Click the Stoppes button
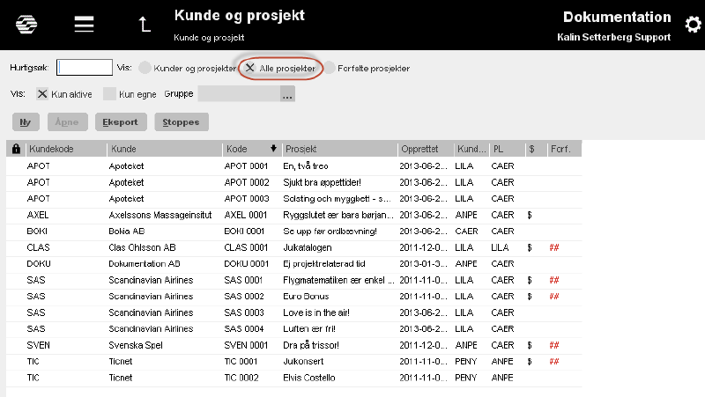Image resolution: width=705 pixels, height=397 pixels. tap(182, 122)
